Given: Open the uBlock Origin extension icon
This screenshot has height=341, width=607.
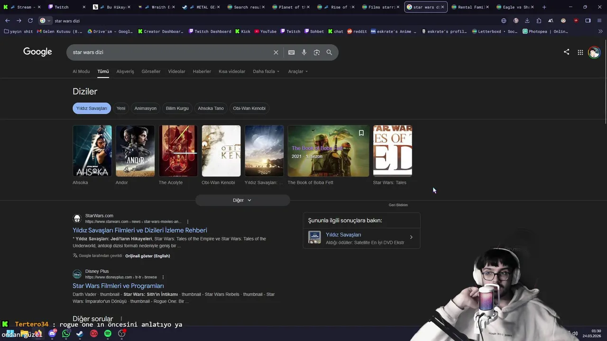Looking at the screenshot, I should [x=576, y=21].
